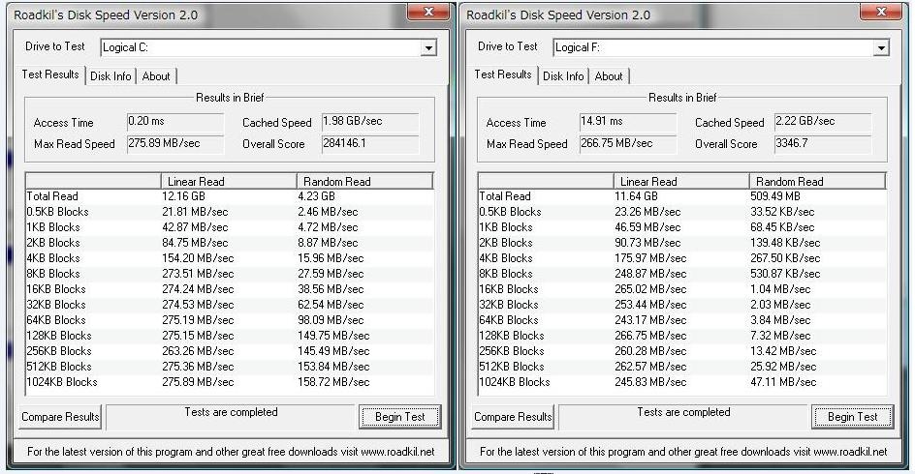Select random value 15.96 MB/sec

pos(331,258)
